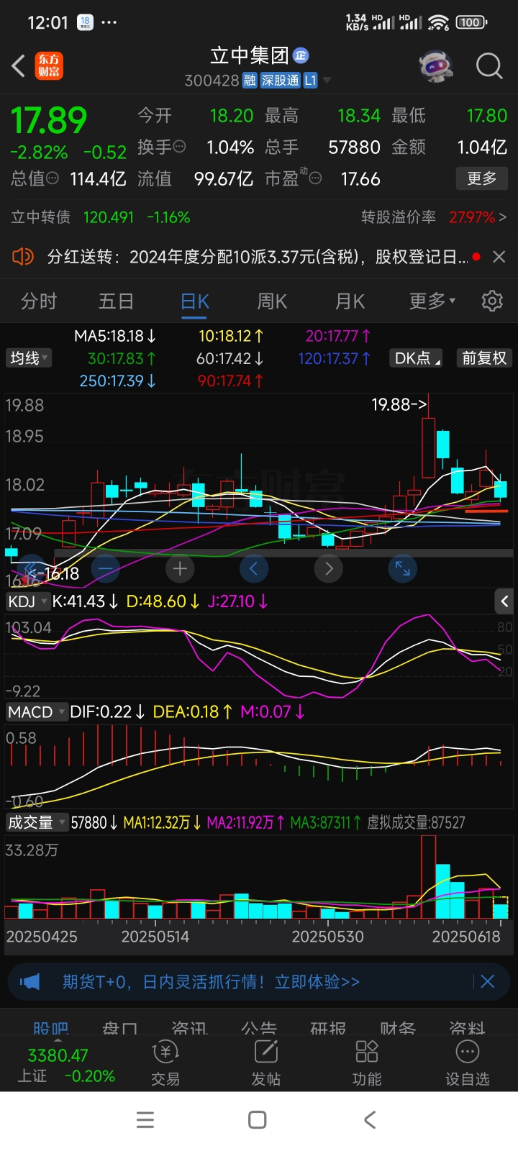Switch to the 研报 tab
Viewport: 518px width, 1151px height.
328,1028
